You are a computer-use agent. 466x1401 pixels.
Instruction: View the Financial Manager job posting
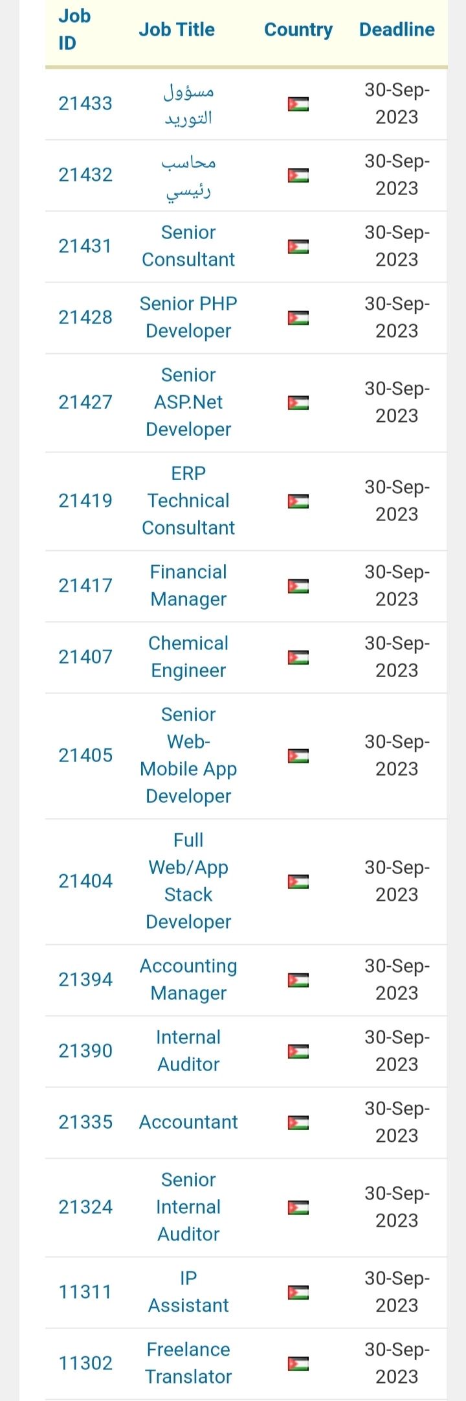(188, 586)
